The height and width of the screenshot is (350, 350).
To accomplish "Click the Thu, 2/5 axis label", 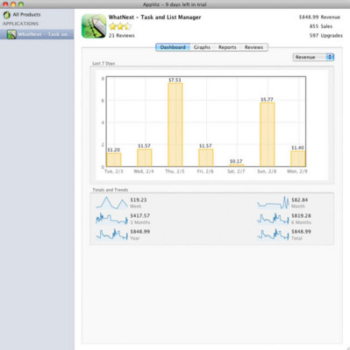I will tap(175, 171).
